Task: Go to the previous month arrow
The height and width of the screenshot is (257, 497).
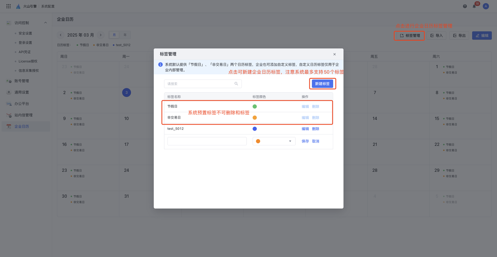Action: pos(61,35)
